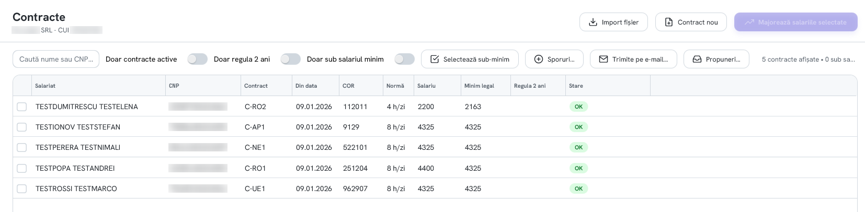
Task: Click OK status badge for TESTPOPA TESTANDREI
Action: 578,168
